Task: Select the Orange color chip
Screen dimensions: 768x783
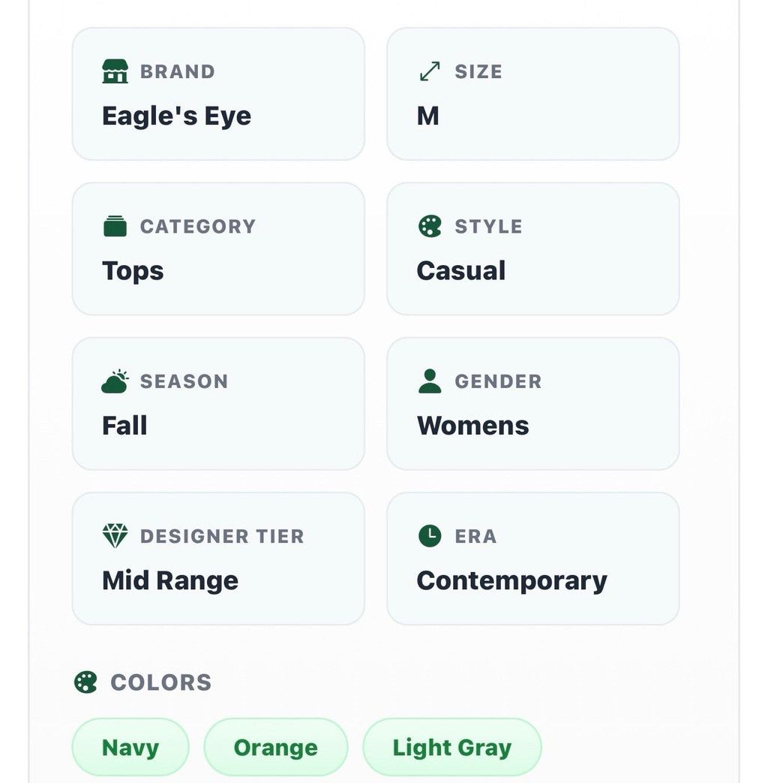Action: pos(276,748)
